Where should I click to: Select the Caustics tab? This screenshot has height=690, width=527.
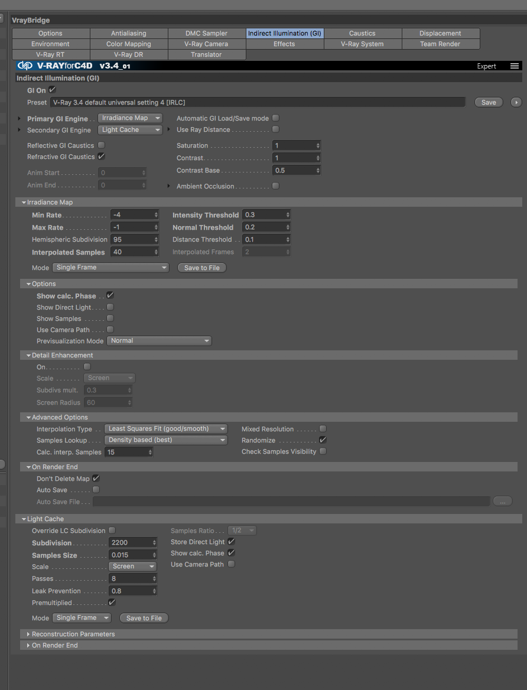pos(362,34)
